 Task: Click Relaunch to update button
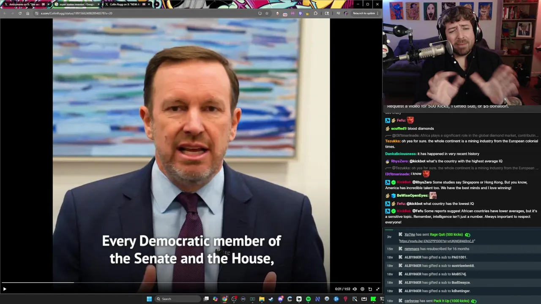(364, 13)
